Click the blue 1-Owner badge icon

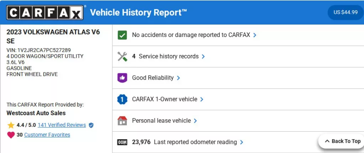122,99
